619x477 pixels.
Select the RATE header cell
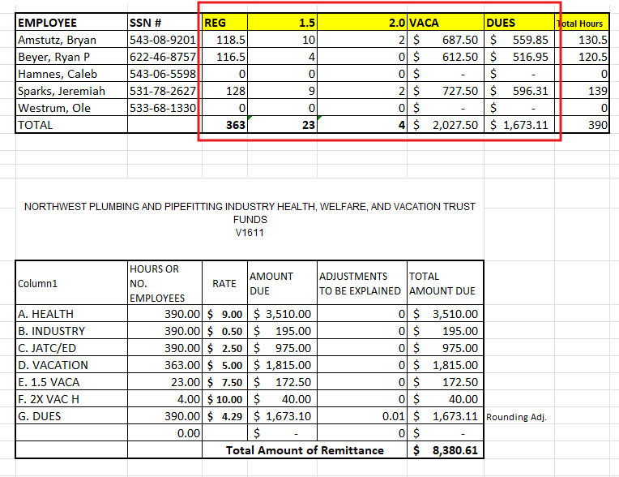(x=224, y=283)
